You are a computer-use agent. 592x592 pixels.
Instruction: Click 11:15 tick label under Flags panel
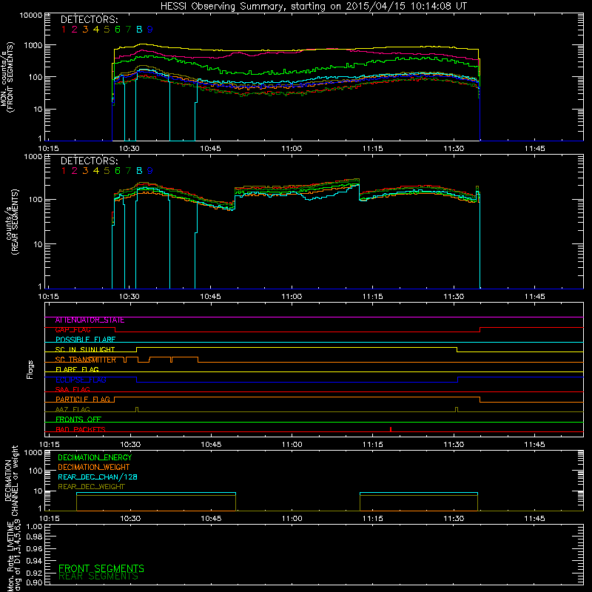pyautogui.click(x=373, y=445)
